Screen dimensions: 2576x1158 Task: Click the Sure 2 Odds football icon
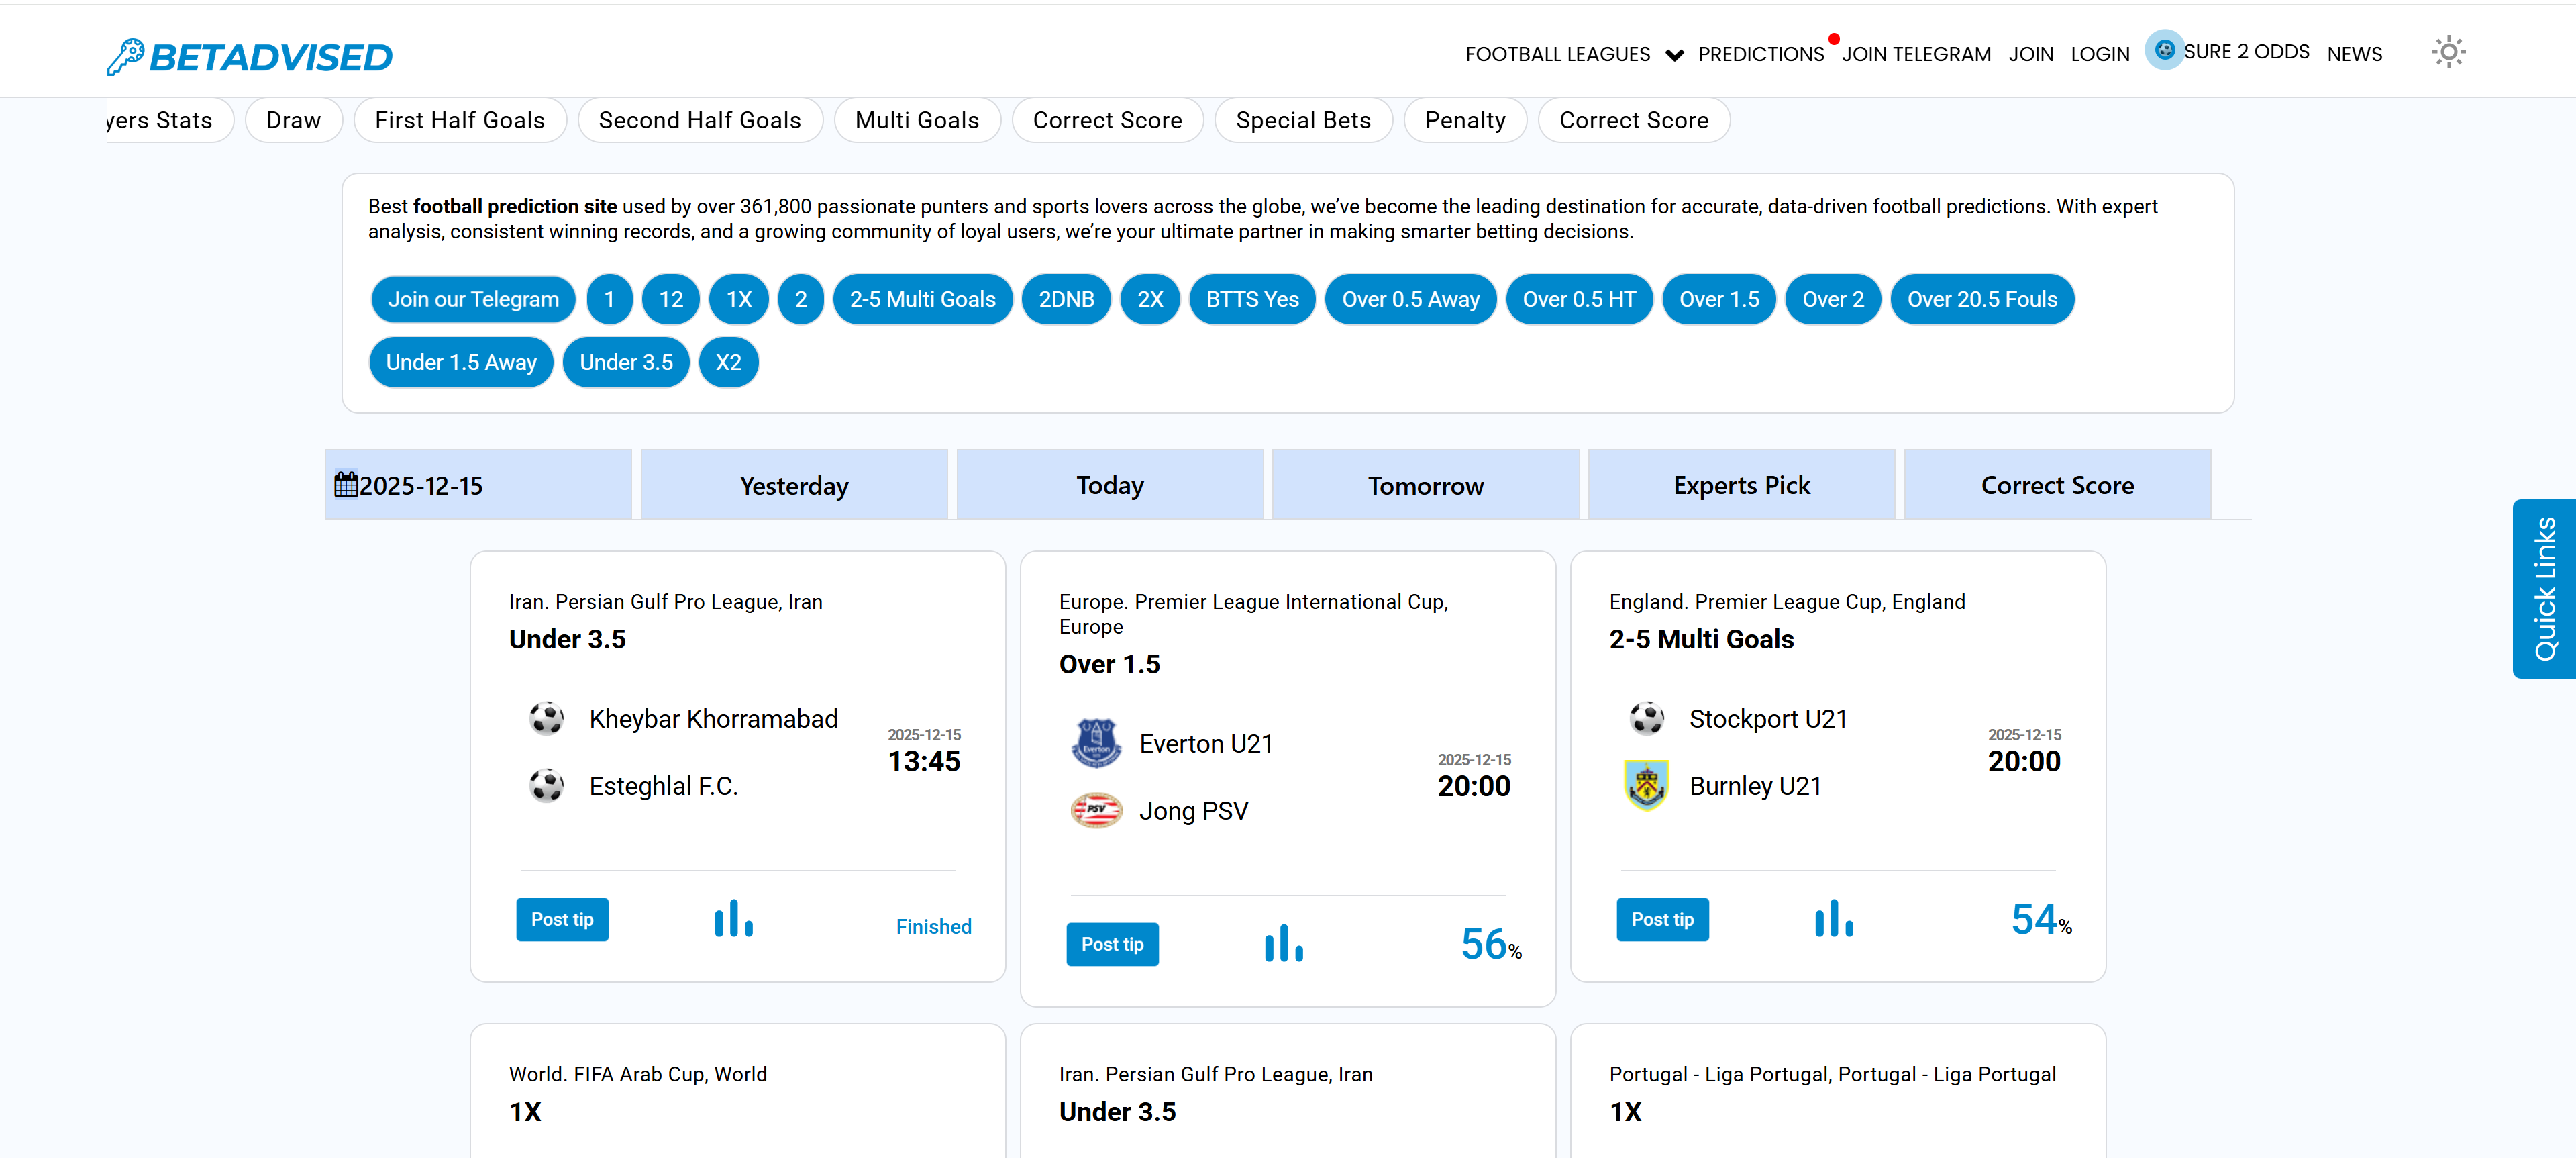pos(2164,50)
